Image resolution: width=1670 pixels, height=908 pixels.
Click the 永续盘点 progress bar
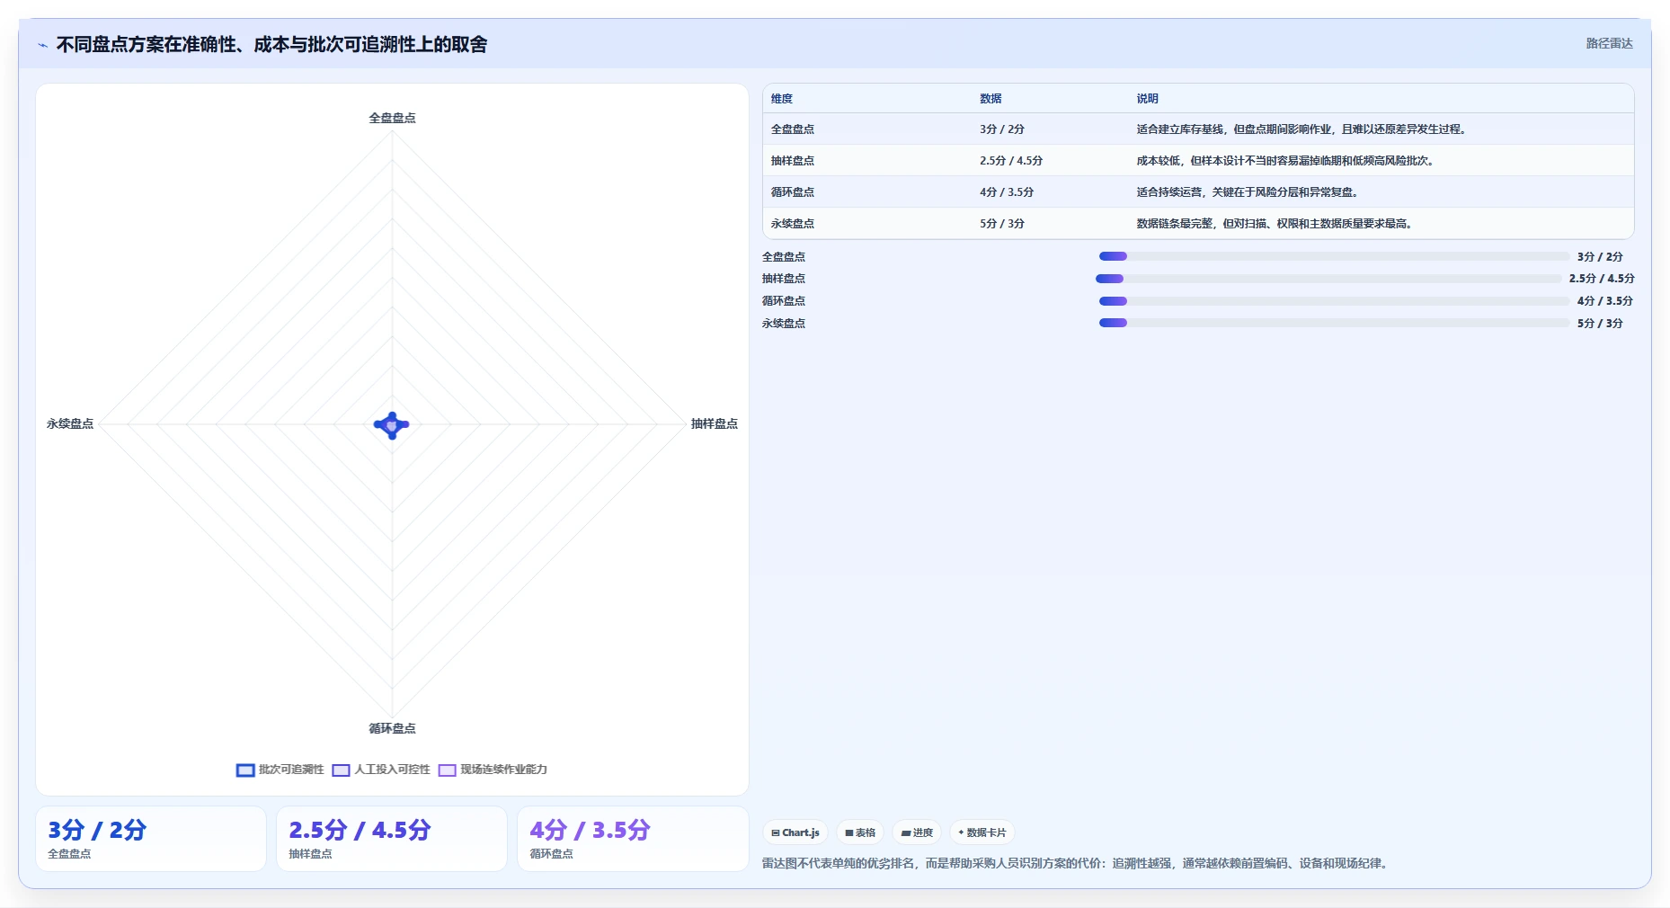[x=1334, y=324]
